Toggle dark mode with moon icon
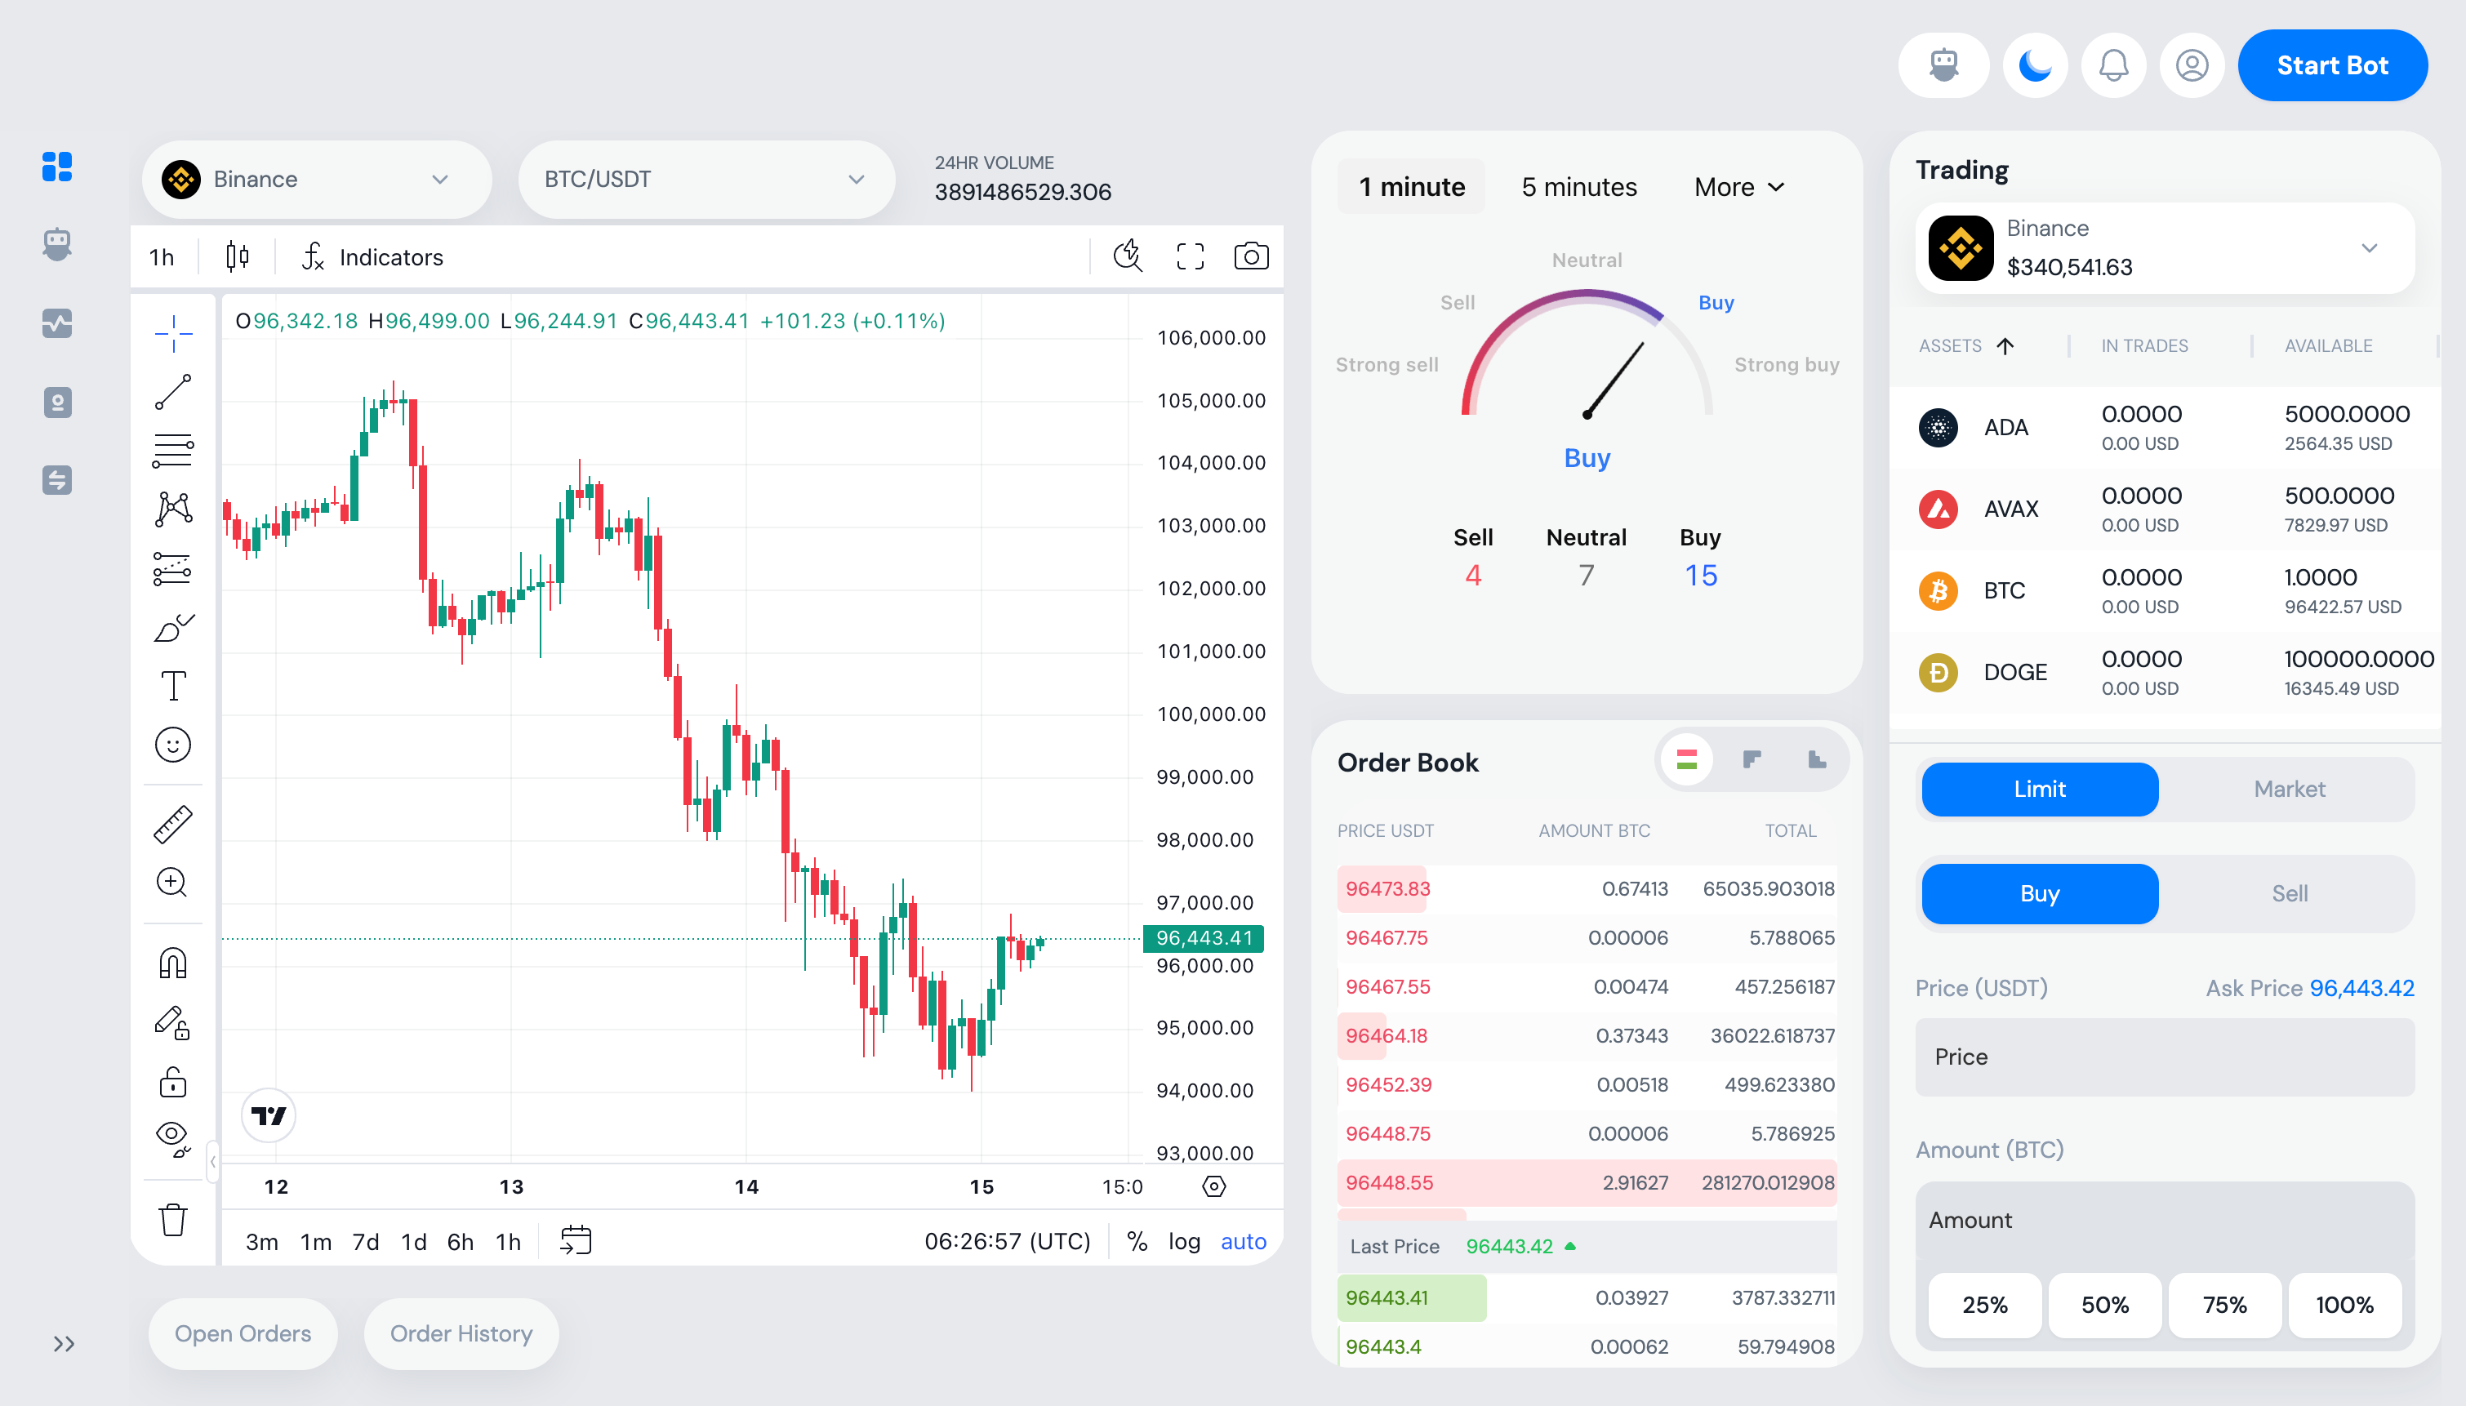 pos(2034,65)
